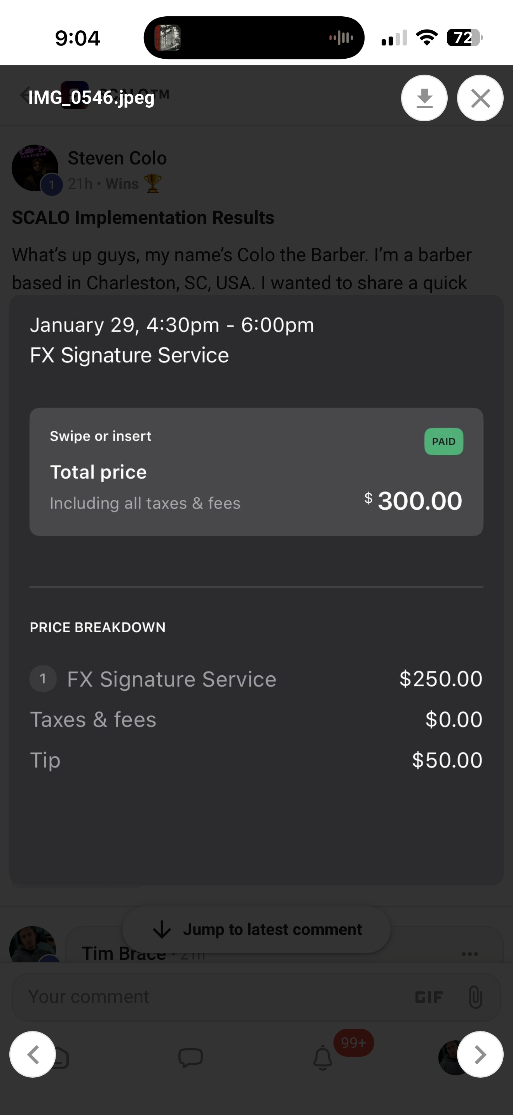Click the paperclip attachment icon
This screenshot has width=513, height=1115.
[x=475, y=997]
